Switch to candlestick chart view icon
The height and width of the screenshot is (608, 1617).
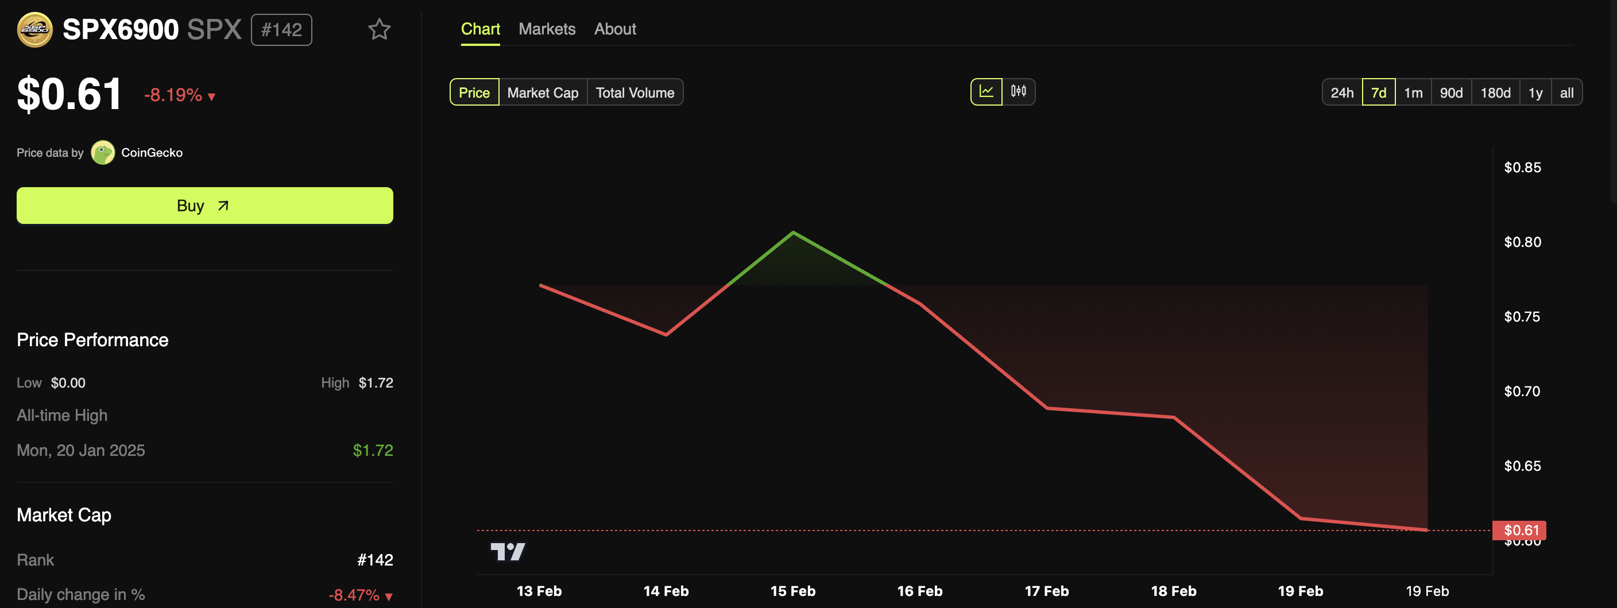[1018, 92]
